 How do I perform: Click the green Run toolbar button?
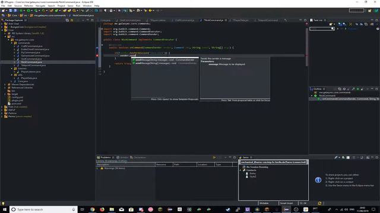(x=28, y=11)
